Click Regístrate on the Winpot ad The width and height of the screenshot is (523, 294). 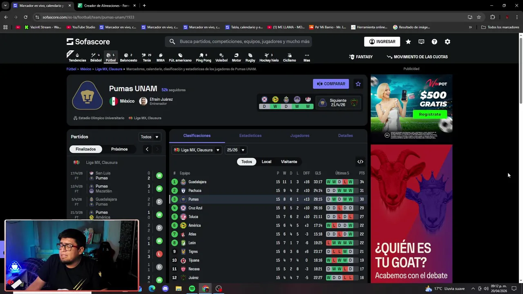[430, 114]
